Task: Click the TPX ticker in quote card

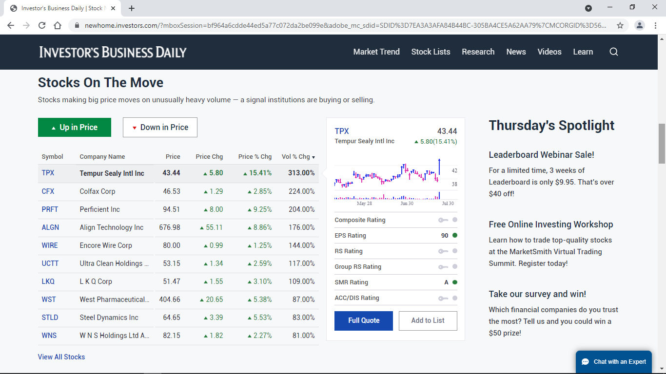Action: [x=342, y=131]
